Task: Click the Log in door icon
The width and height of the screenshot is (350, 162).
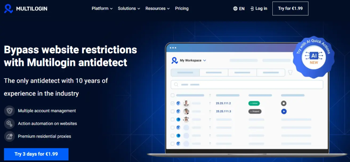Action: 252,9
